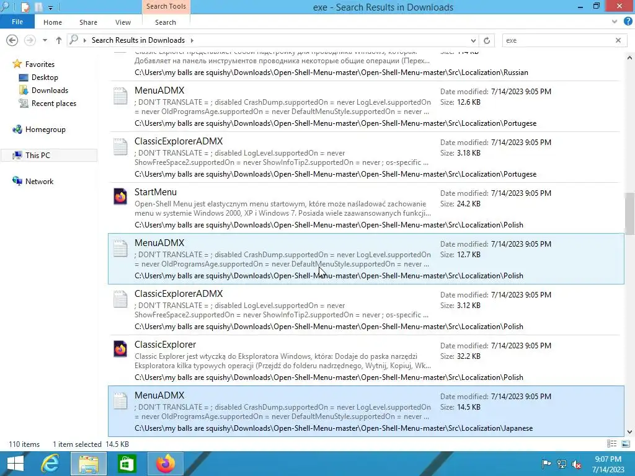635x476 pixels.
Task: Select the ClassicExplorer file in Polish folder
Action: (x=366, y=361)
